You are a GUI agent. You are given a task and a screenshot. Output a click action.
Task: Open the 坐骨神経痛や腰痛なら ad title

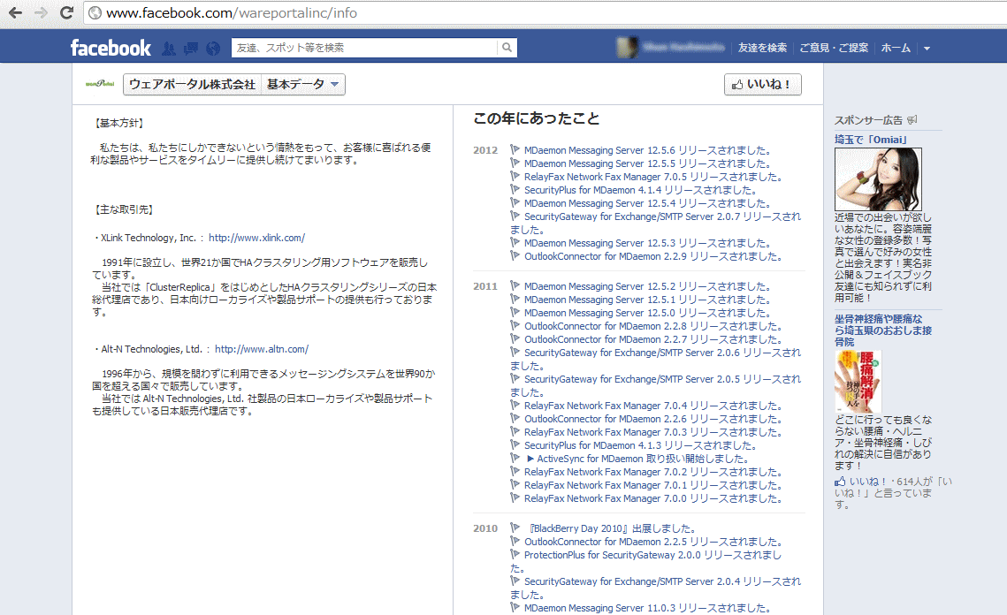coord(883,330)
